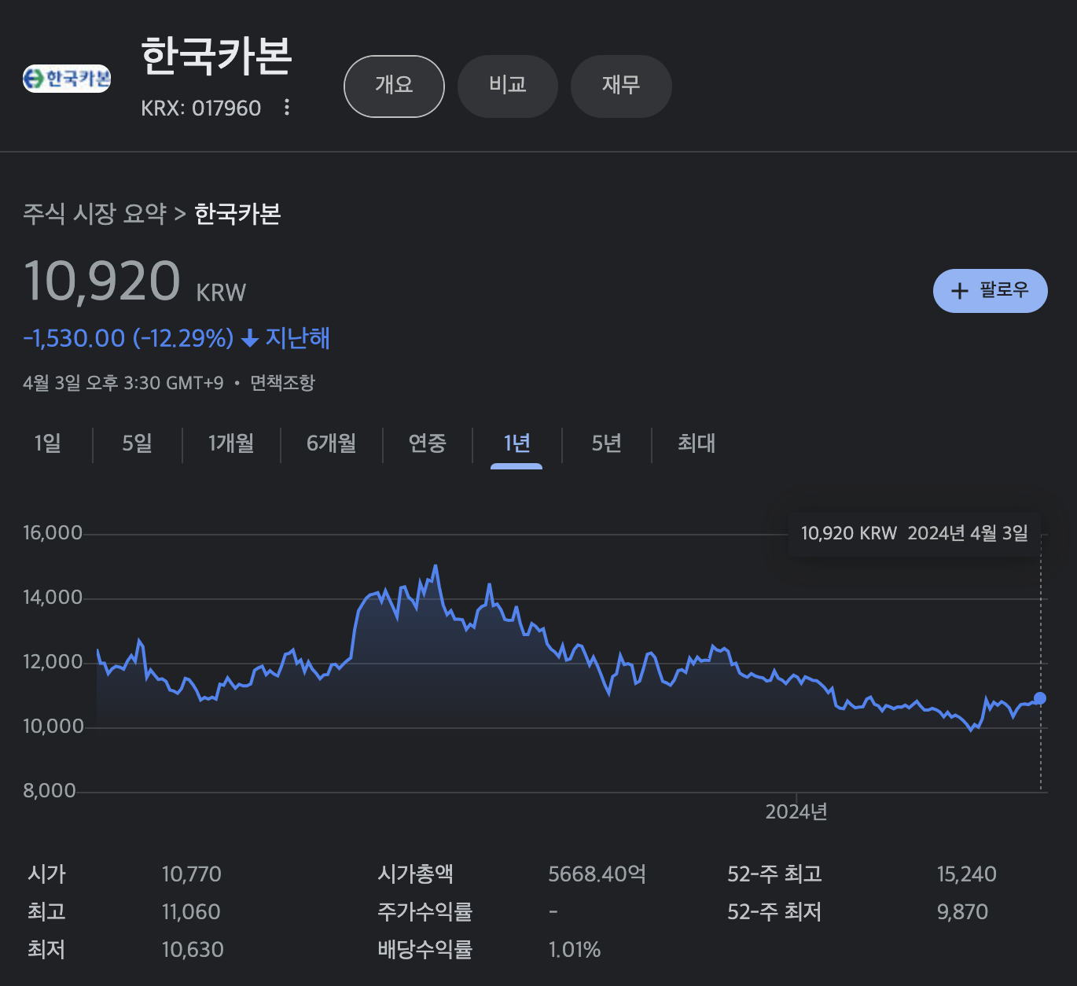1077x986 pixels.
Task: Show the 1일 chart range
Action: [47, 443]
